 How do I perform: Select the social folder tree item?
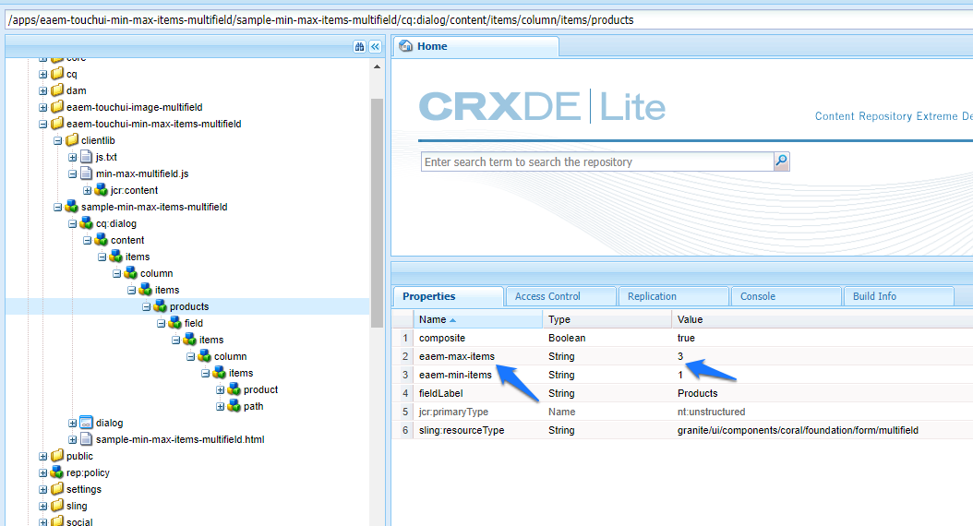[79, 521]
